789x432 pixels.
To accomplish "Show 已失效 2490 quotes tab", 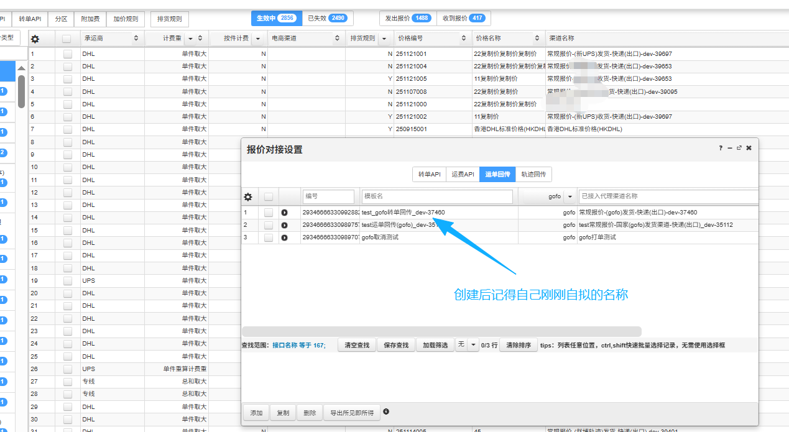I will pos(328,19).
